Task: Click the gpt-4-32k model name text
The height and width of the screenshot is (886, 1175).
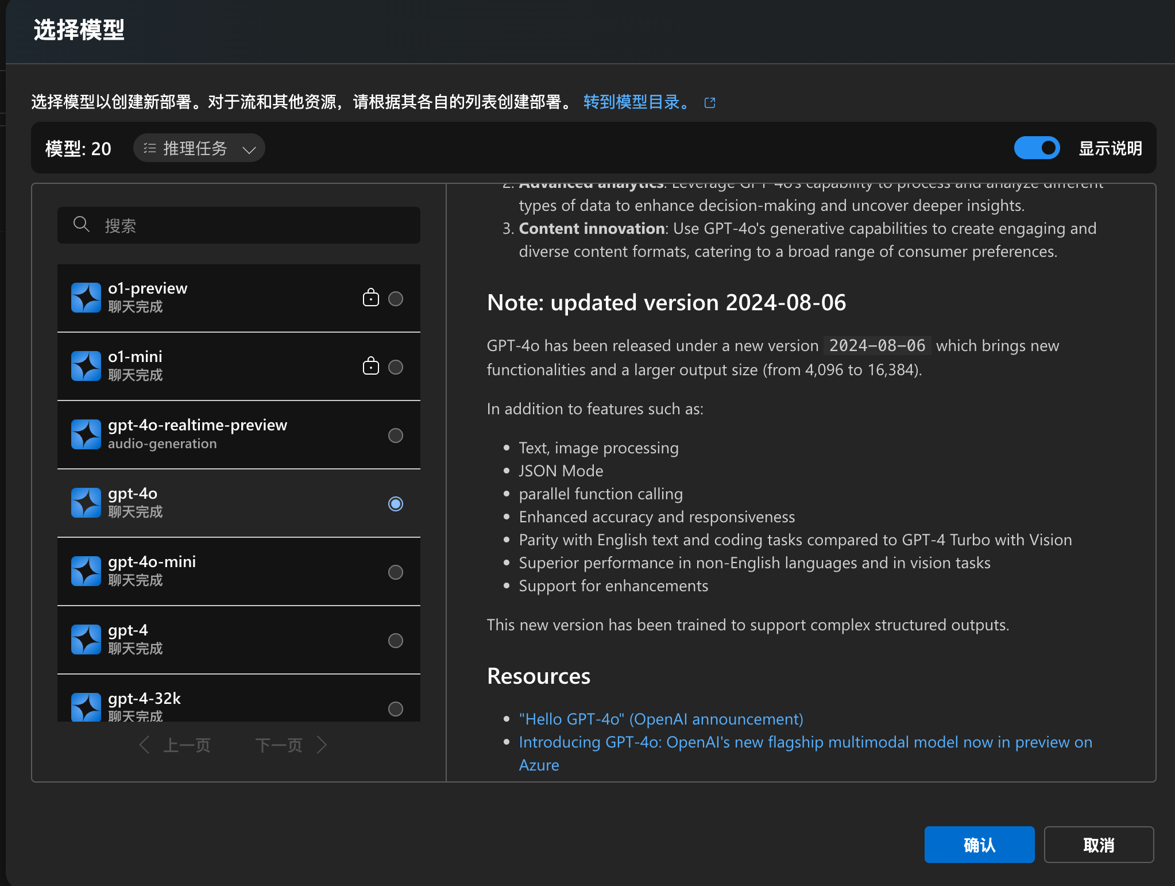Action: [x=144, y=699]
